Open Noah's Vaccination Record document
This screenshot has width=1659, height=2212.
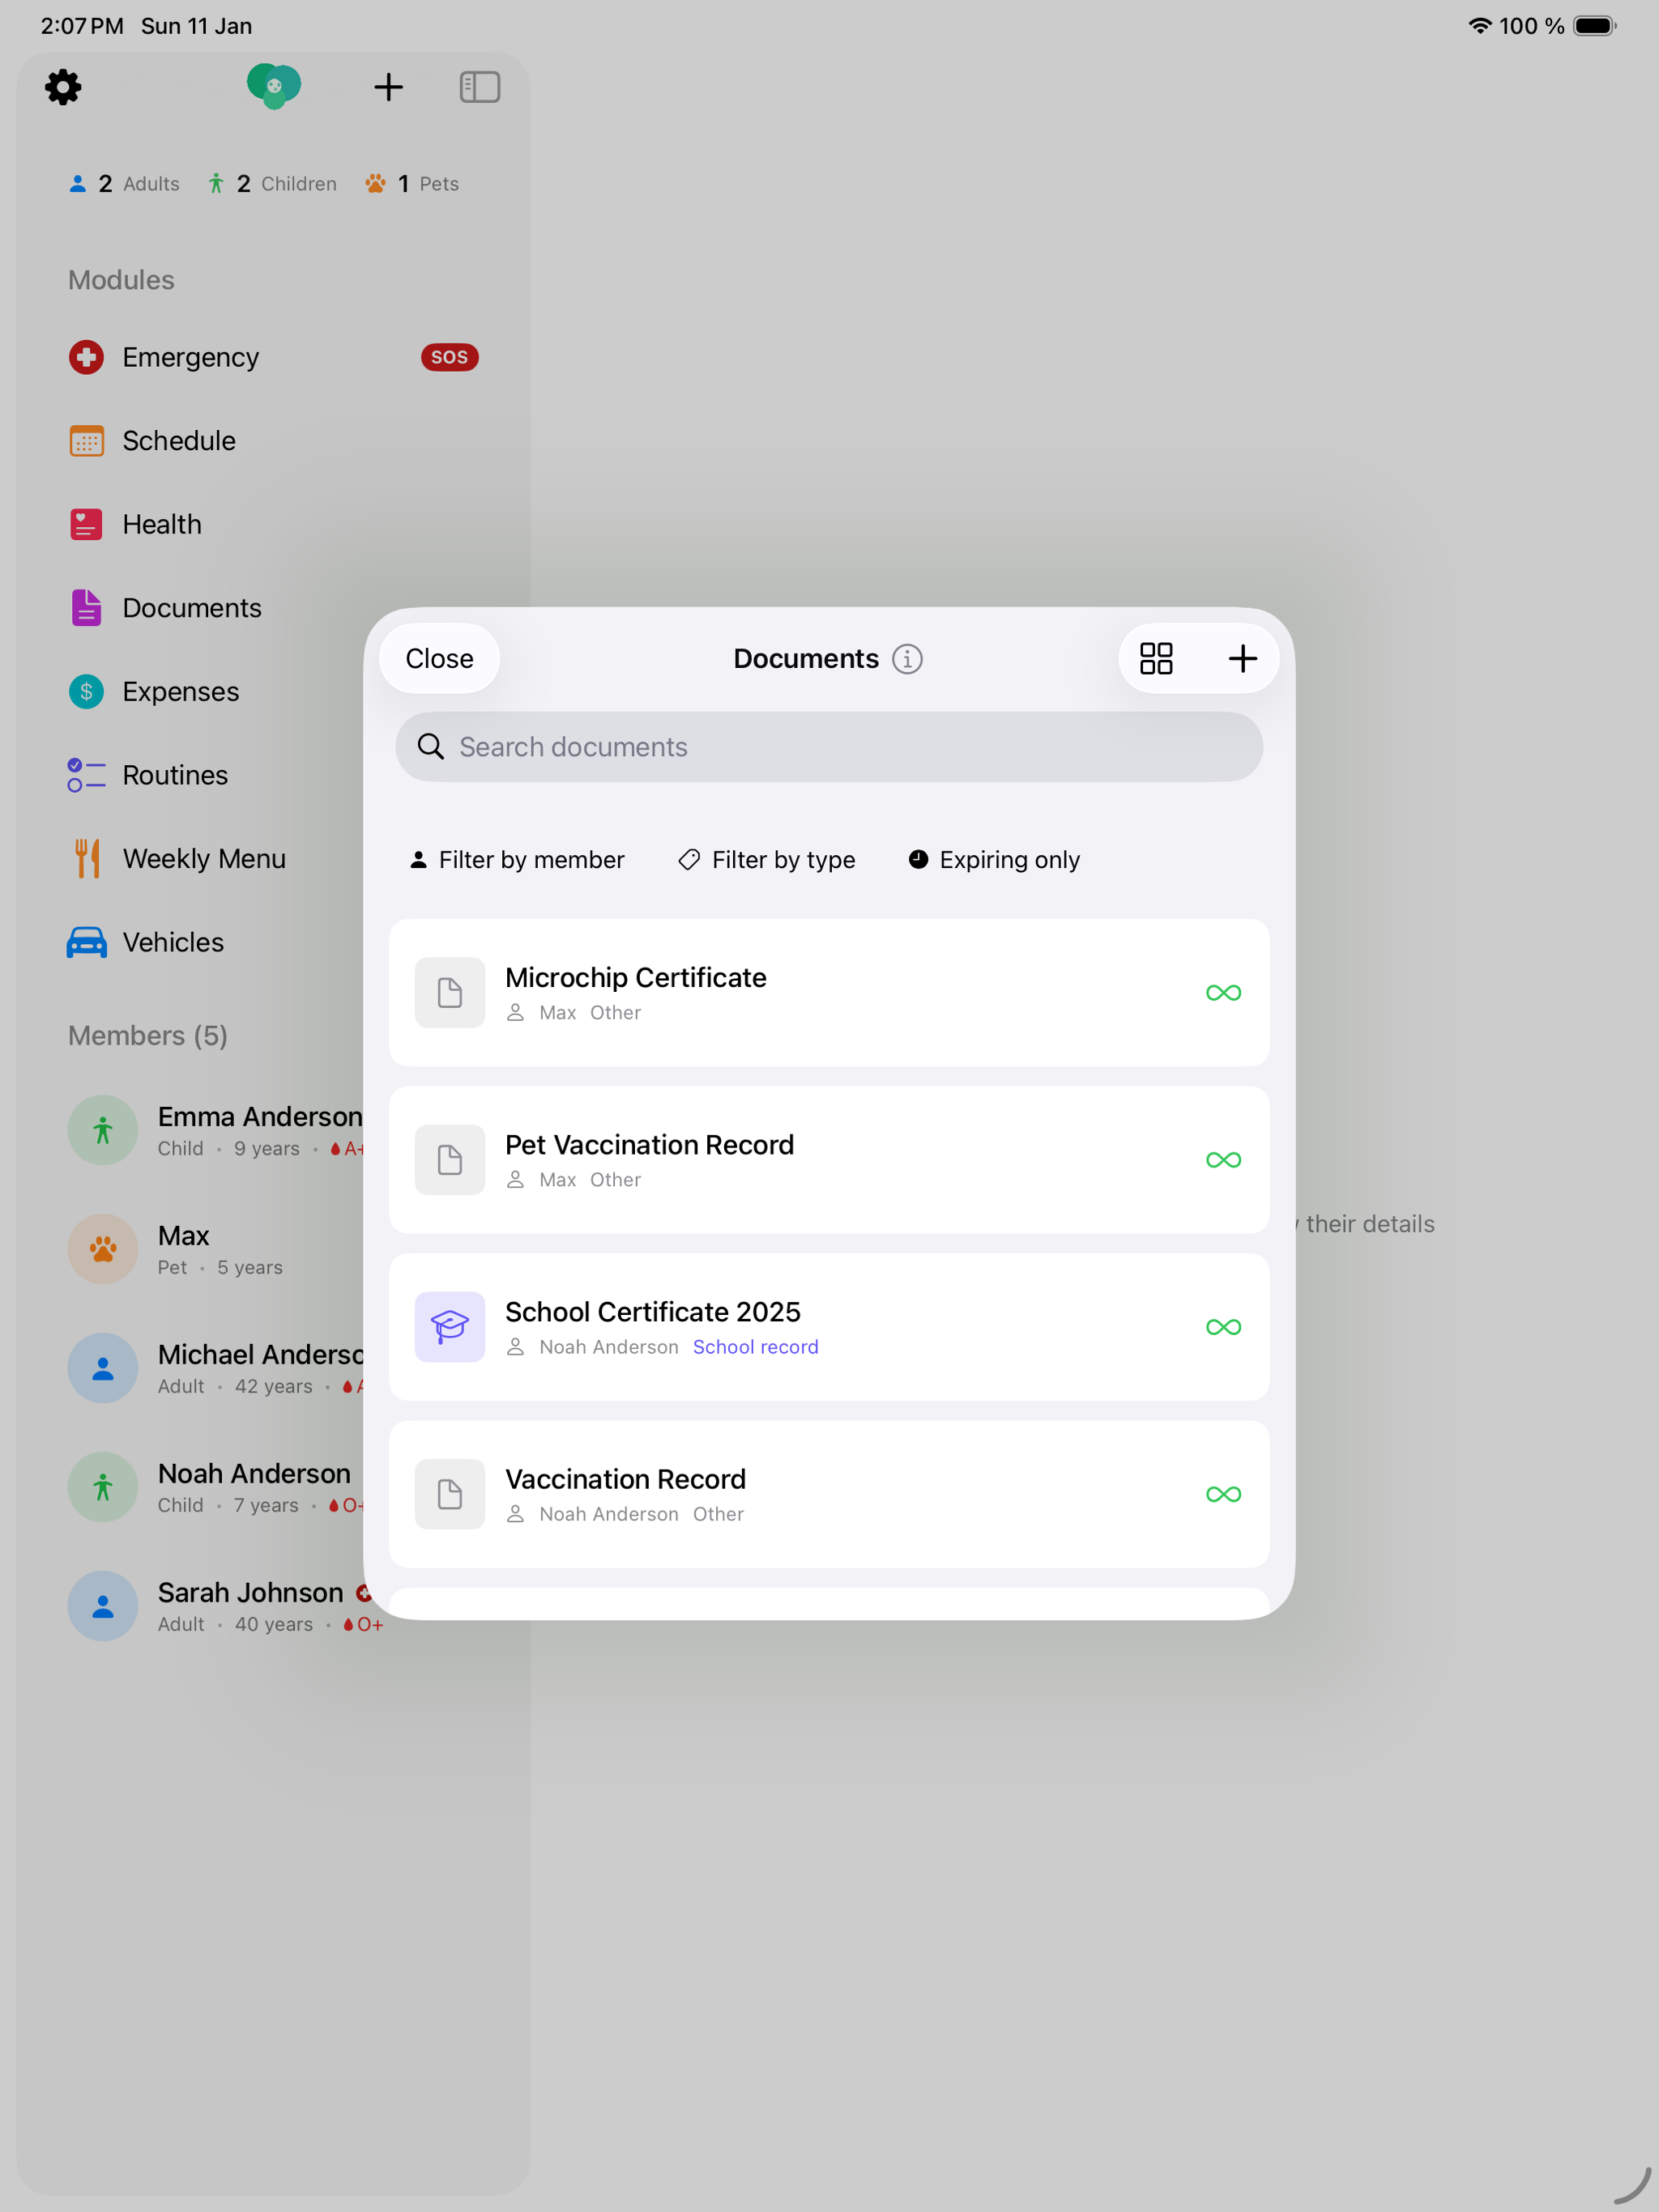point(829,1494)
